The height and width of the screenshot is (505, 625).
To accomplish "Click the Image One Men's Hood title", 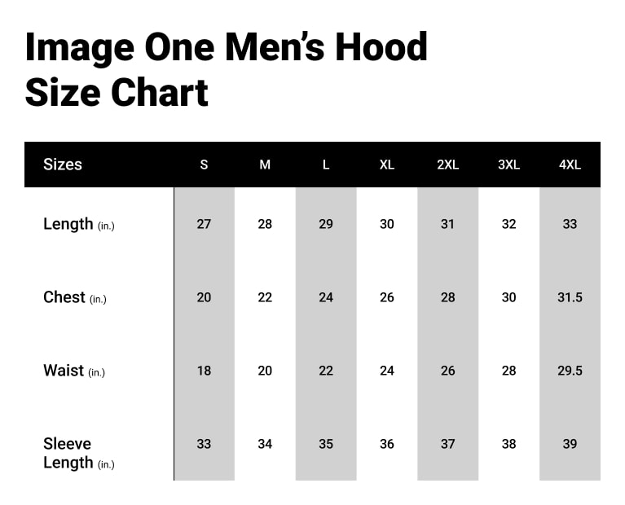I will (x=226, y=48).
